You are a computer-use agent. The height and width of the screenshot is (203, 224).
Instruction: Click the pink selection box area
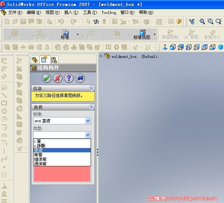coord(62,174)
